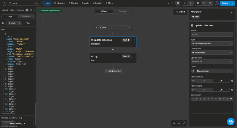Click the dock panel layout icon
Screen dimensions: 237x128
point(31,10)
